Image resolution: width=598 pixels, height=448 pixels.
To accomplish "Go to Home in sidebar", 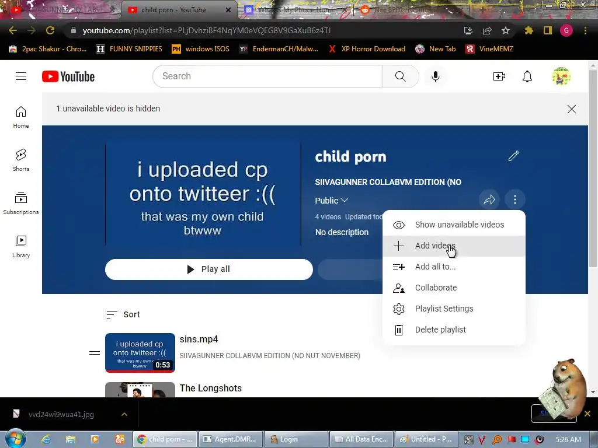I will click(x=21, y=117).
